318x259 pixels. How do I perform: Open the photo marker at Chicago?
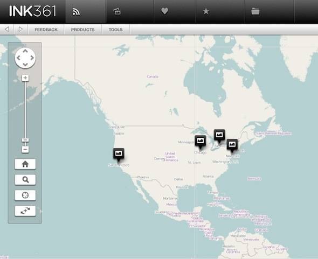(x=201, y=141)
